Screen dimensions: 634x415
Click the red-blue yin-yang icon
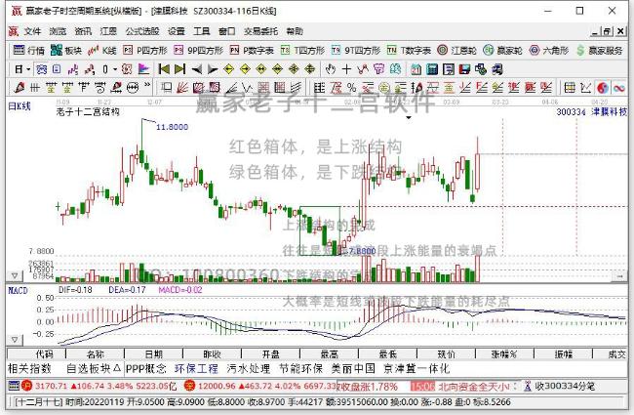point(603,87)
